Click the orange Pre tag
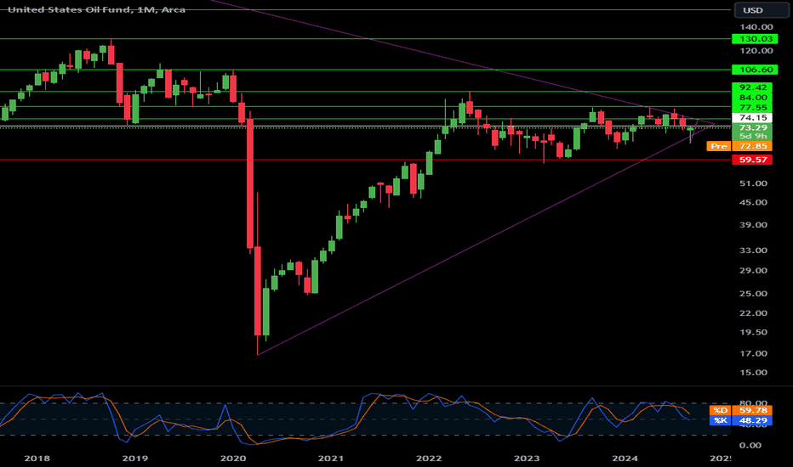793x467 pixels. tap(719, 146)
